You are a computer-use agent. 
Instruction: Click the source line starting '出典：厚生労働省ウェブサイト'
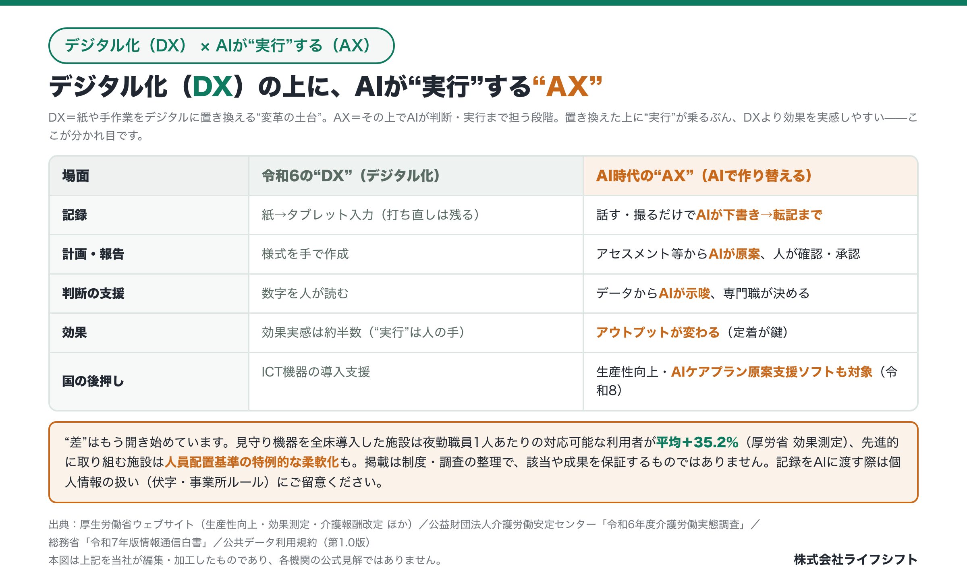[x=404, y=524]
